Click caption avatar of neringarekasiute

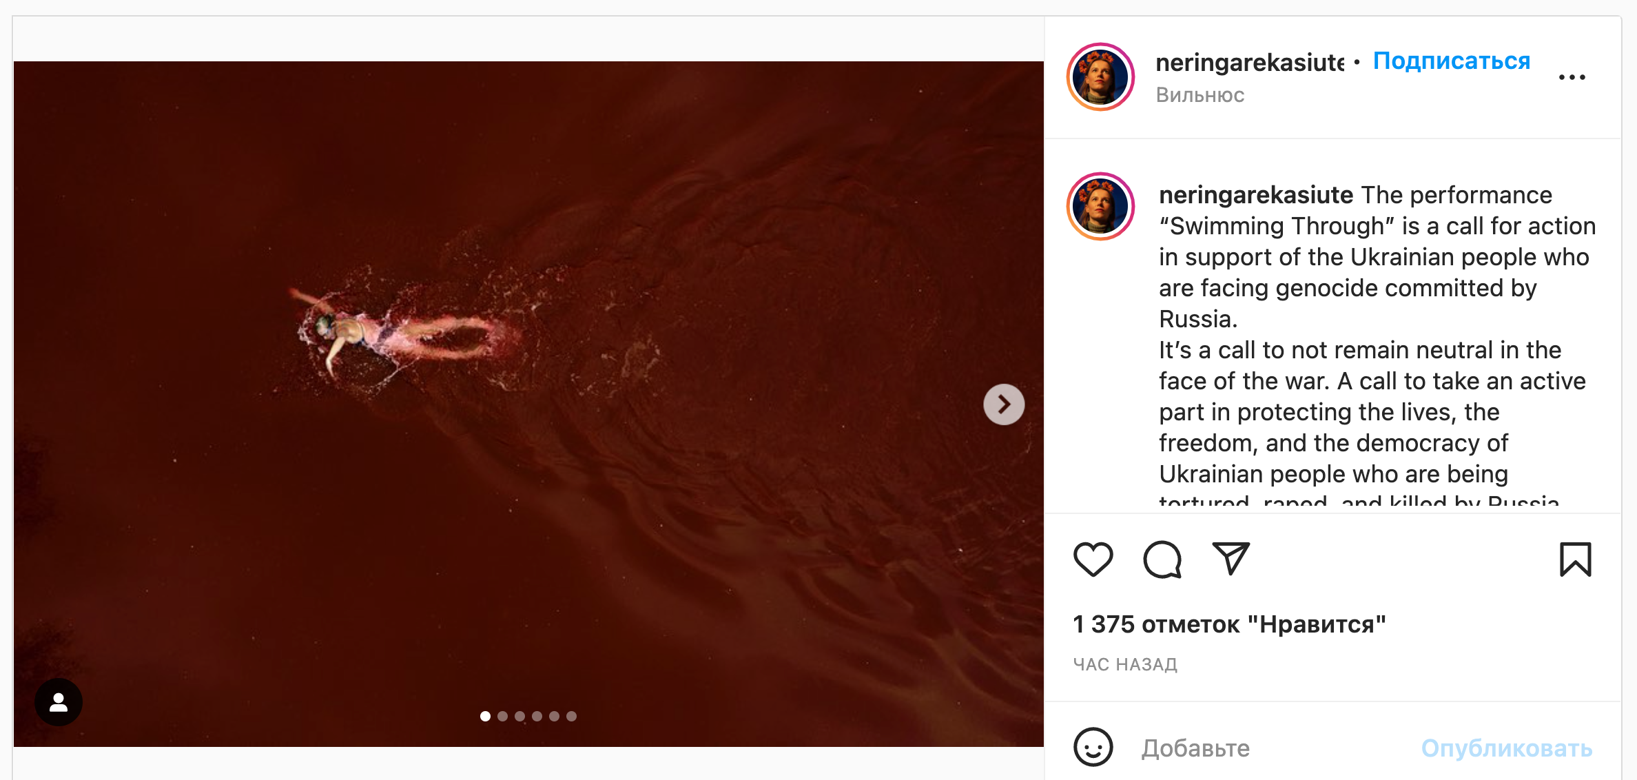coord(1101,207)
